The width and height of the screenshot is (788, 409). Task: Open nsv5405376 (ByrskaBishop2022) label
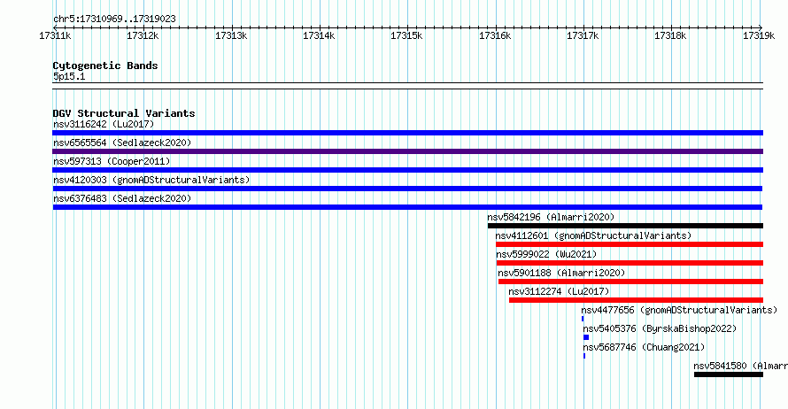point(660,328)
